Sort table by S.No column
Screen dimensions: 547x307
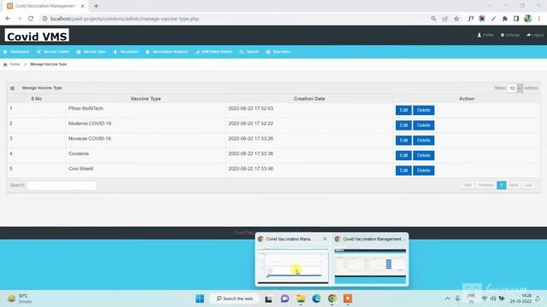36,99
